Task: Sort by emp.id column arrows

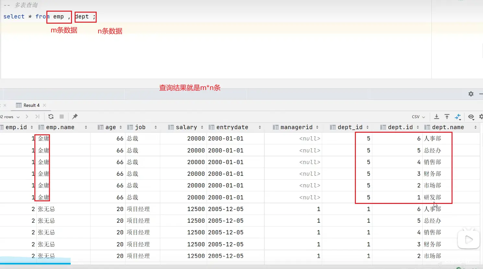Action: [31, 128]
